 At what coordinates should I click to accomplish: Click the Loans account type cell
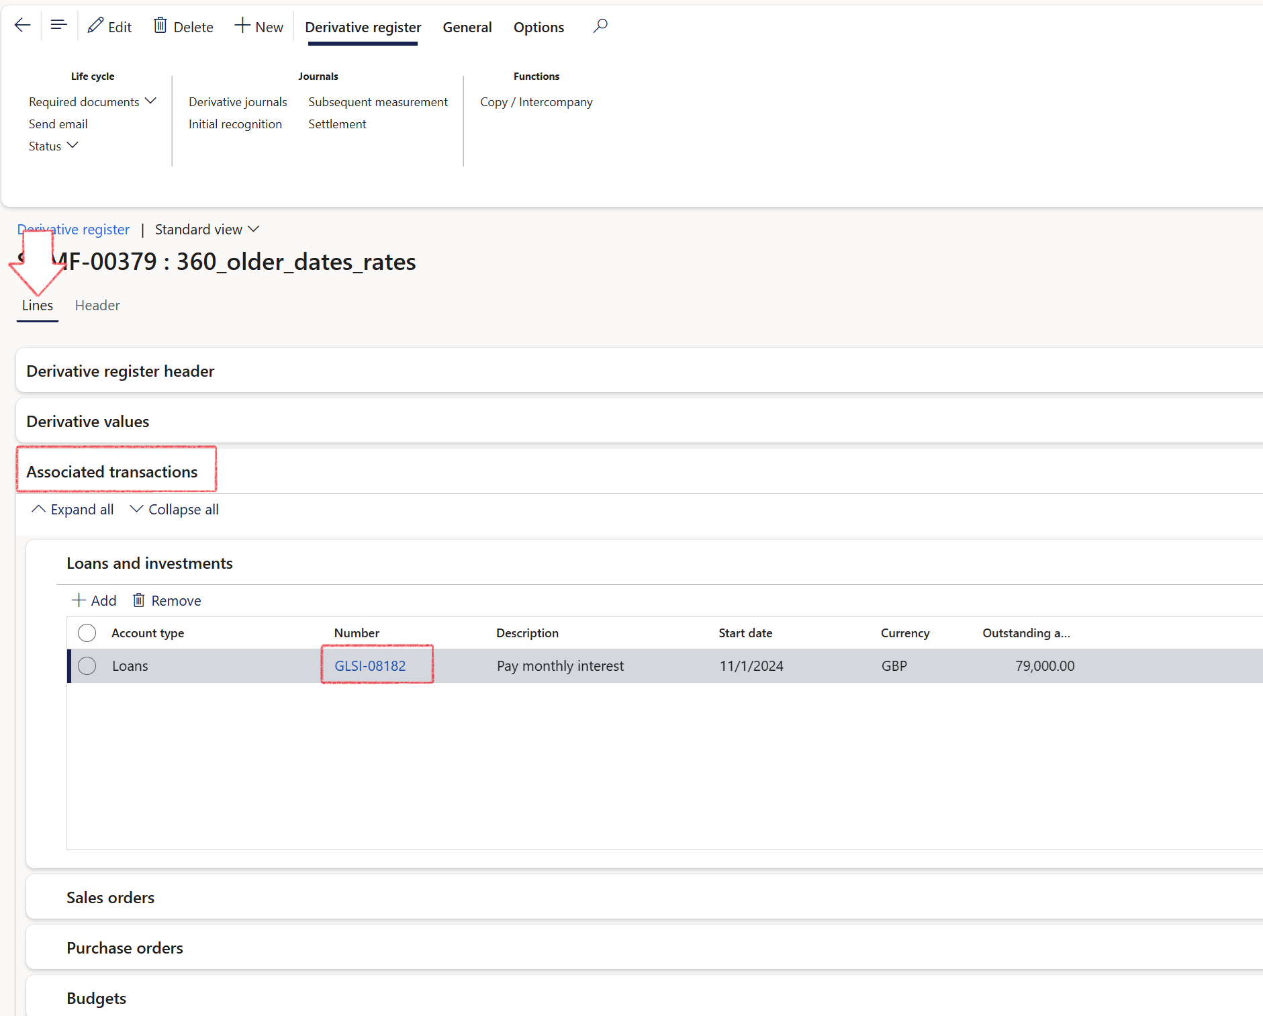130,665
